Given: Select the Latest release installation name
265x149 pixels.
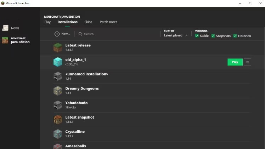Looking at the screenshot, I should pos(78,45).
